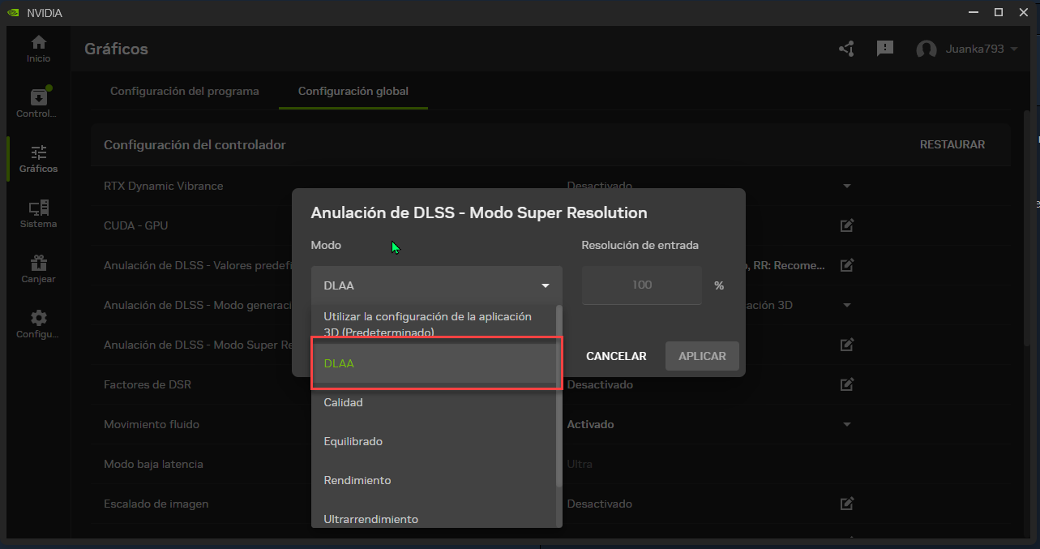1040x549 pixels.
Task: Click the RTX Dynamic Vibrance label
Action: (x=164, y=186)
